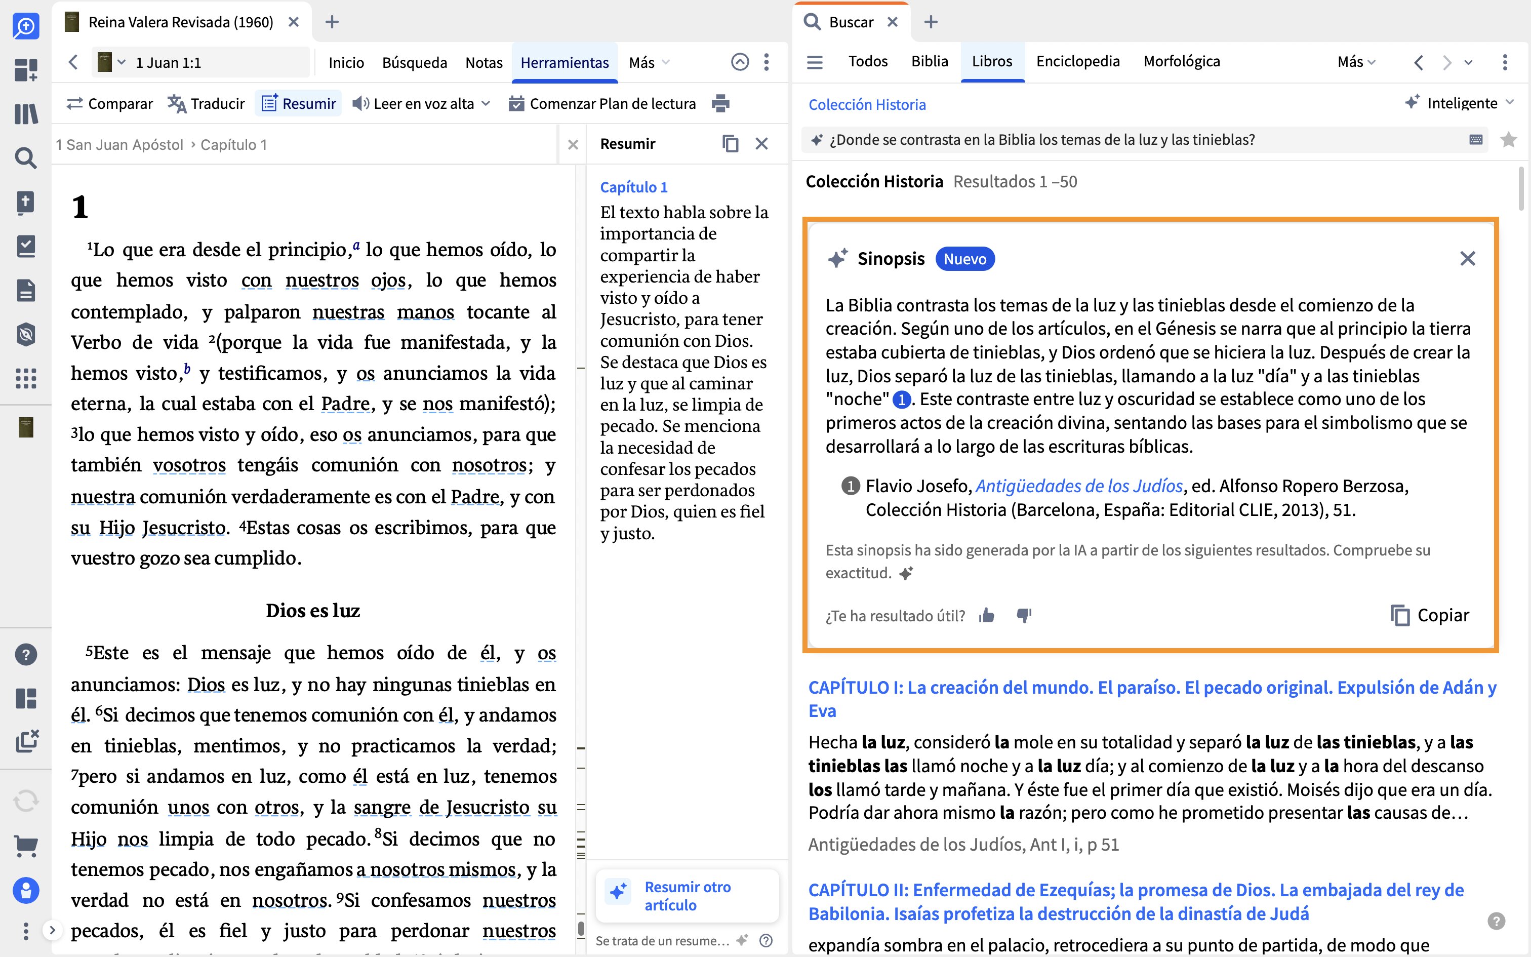Open the help question mark icon in sidebar
The height and width of the screenshot is (957, 1531).
tap(26, 654)
